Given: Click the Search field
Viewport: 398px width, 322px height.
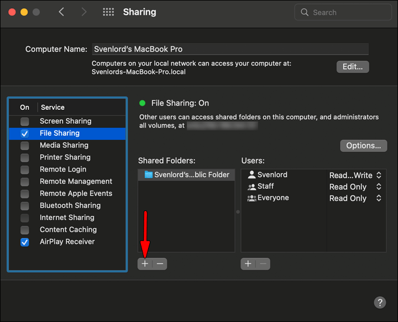Looking at the screenshot, I should point(343,12).
